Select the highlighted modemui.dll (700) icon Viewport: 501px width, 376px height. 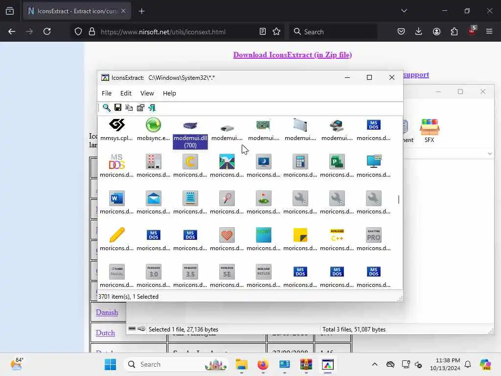tap(190, 134)
